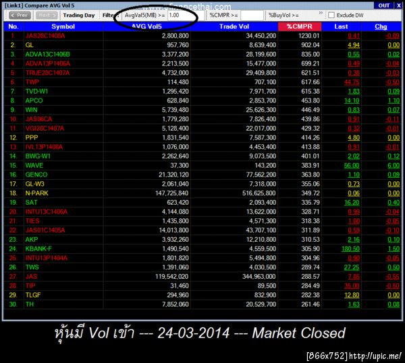Click last price 180.50 of KBANK-F
The height and width of the screenshot is (363, 405).
pos(350,249)
